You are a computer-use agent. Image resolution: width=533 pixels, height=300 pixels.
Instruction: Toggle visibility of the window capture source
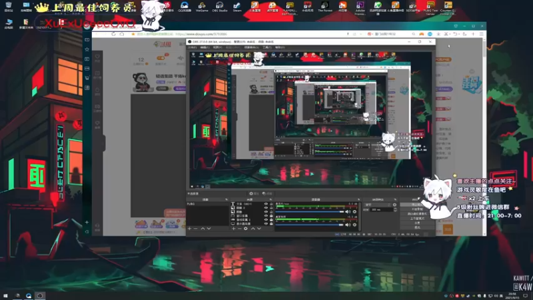tap(266, 215)
